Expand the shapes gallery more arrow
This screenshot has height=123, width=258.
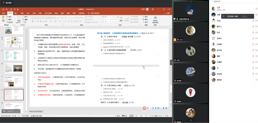coord(117,22)
